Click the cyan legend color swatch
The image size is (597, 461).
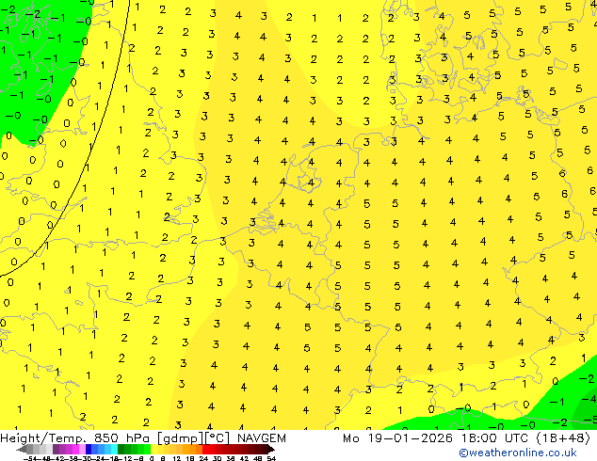(x=114, y=449)
